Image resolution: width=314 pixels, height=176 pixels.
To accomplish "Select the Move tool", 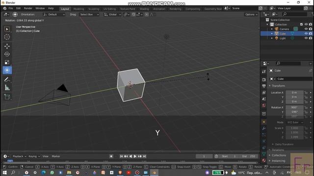I will [x=7, y=46].
